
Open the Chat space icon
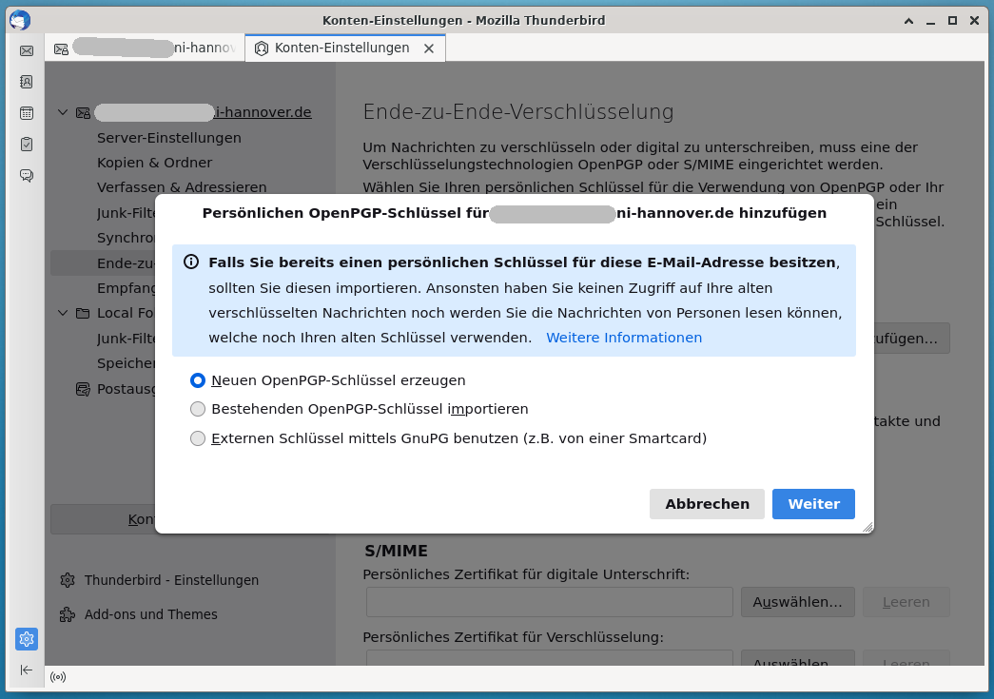27,175
